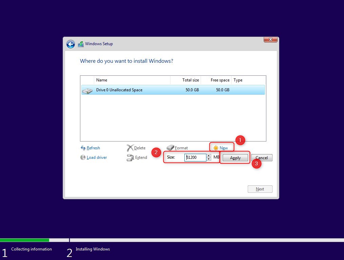Click the Delete partition option

point(140,148)
